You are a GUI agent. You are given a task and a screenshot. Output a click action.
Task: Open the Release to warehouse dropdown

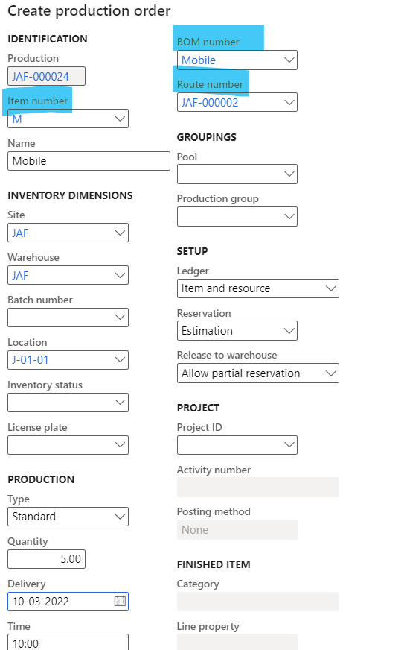pos(258,373)
